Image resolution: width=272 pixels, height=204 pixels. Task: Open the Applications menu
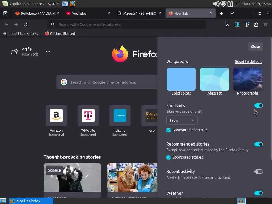[x=19, y=4]
